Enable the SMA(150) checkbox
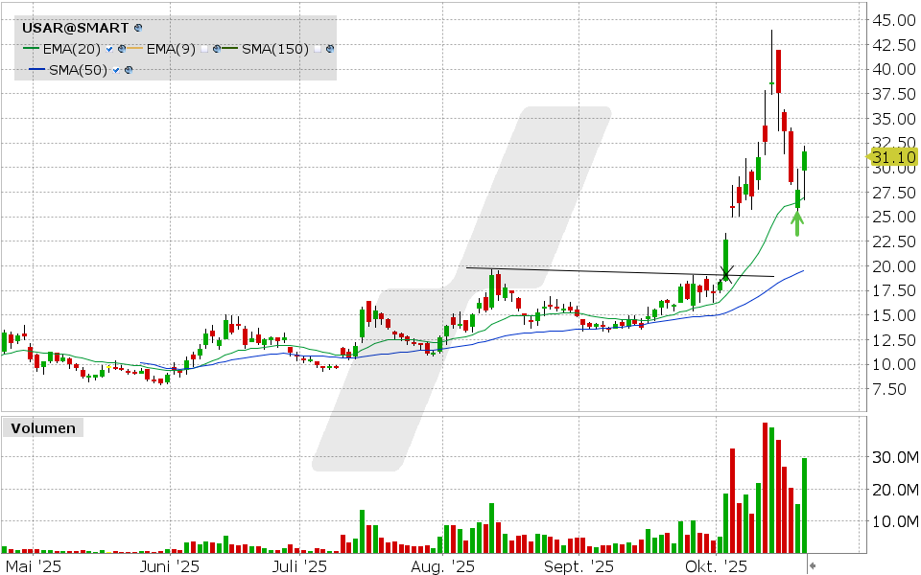Image resolution: width=921 pixels, height=575 pixels. pos(319,49)
